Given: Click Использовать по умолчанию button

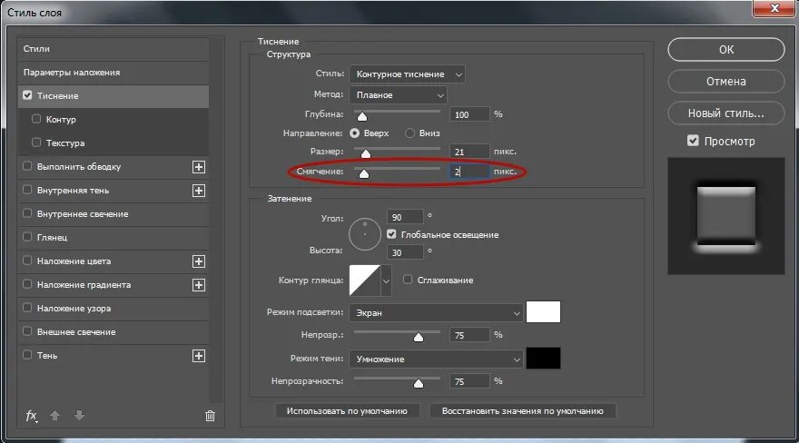Looking at the screenshot, I should click(x=347, y=411).
